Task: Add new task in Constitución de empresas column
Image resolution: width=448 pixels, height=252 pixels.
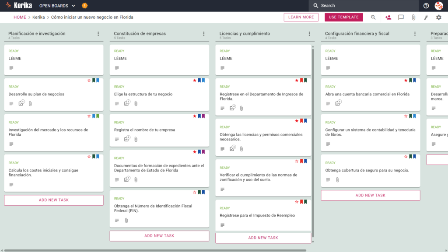Action: tap(159, 236)
